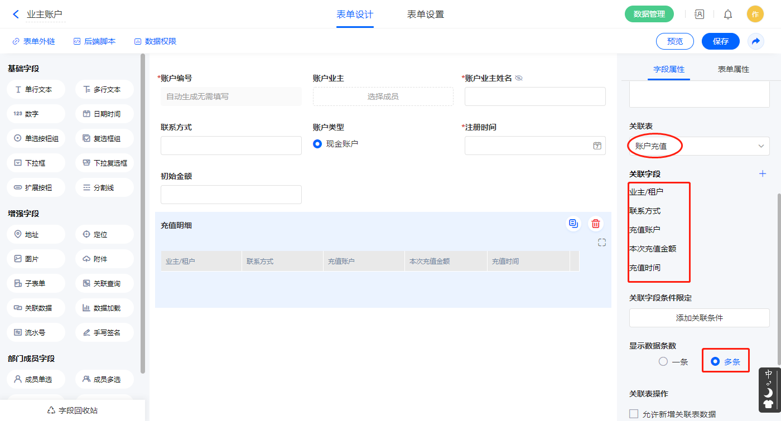Open the notification bell icon

click(x=728, y=14)
